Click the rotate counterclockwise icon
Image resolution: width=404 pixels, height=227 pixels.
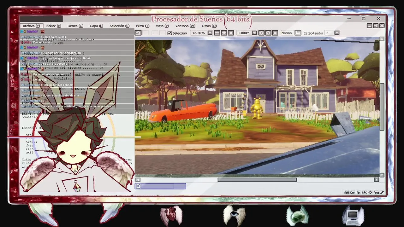click(x=261, y=33)
